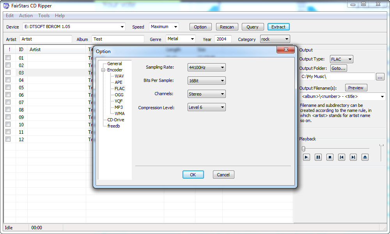Open the Tools menu
Image resolution: width=390 pixels, height=234 pixels.
pyautogui.click(x=44, y=16)
